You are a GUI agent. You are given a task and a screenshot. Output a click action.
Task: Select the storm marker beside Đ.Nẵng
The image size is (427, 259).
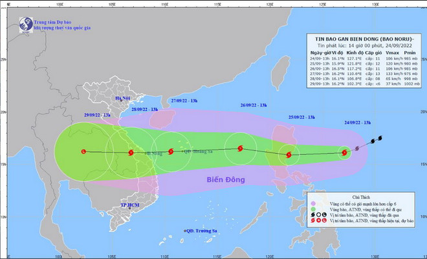point(131,153)
